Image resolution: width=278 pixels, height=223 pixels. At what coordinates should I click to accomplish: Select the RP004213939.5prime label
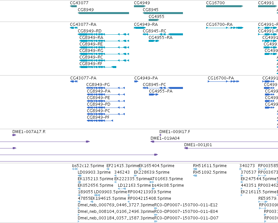pyautogui.click(x=149, y=192)
